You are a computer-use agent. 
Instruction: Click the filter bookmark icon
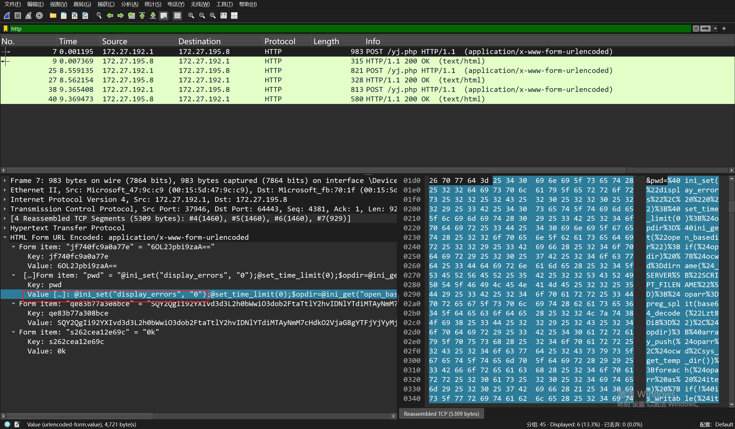point(5,29)
